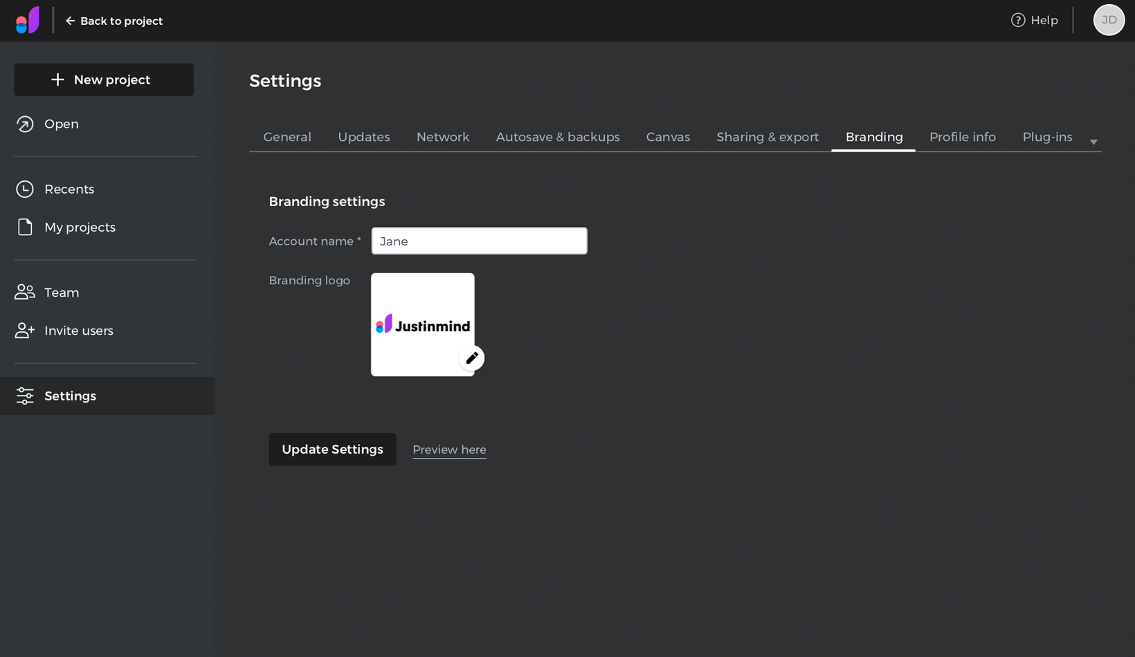Expand the tabs overflow dropdown arrow
Viewport: 1135px width, 657px height.
click(x=1093, y=142)
